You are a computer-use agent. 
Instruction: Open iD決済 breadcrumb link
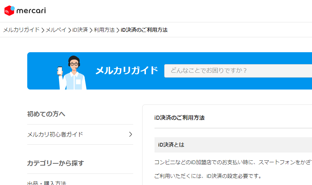point(80,30)
